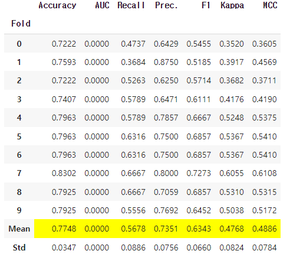Click mean Kappa value 0.4768
This screenshot has height=254, width=290.
tap(232, 229)
